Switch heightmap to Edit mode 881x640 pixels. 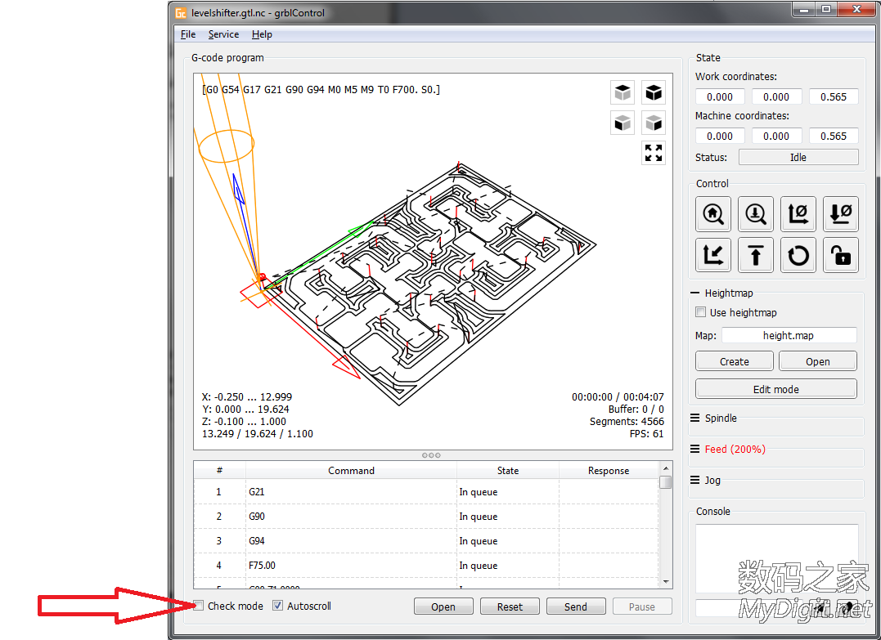click(776, 388)
